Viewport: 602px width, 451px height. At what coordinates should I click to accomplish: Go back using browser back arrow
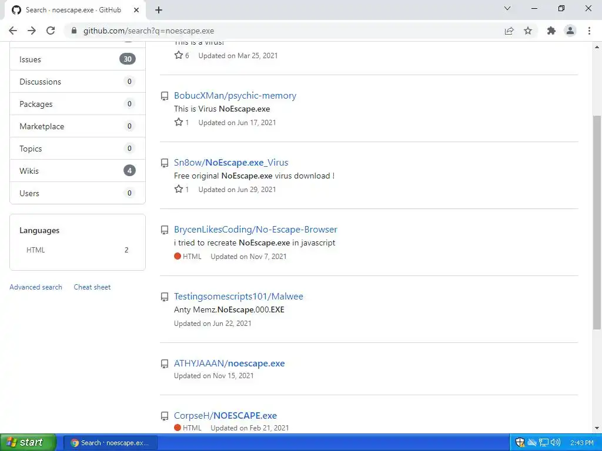pos(13,31)
